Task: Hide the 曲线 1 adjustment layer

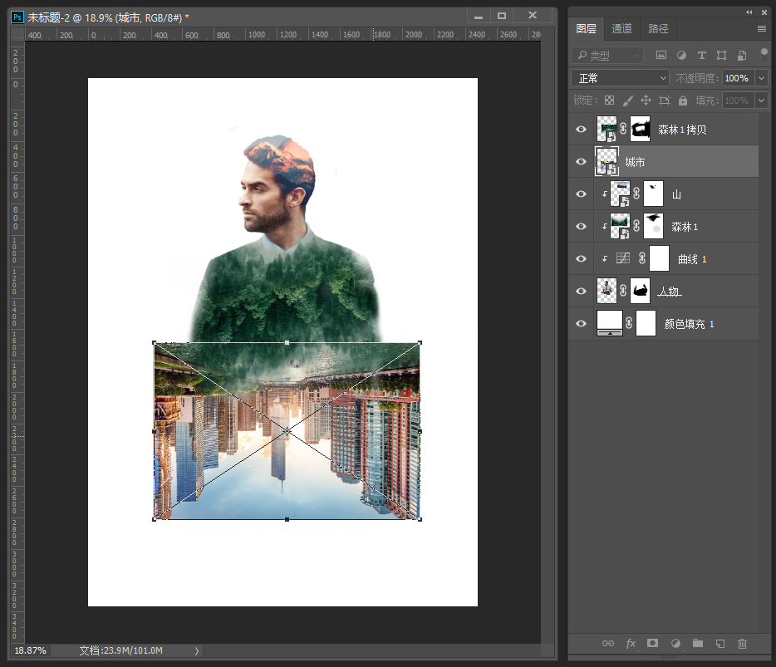Action: click(x=581, y=259)
